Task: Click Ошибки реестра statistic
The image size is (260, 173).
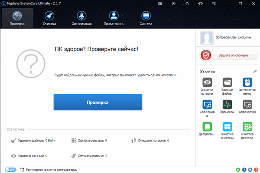Action: point(89,141)
